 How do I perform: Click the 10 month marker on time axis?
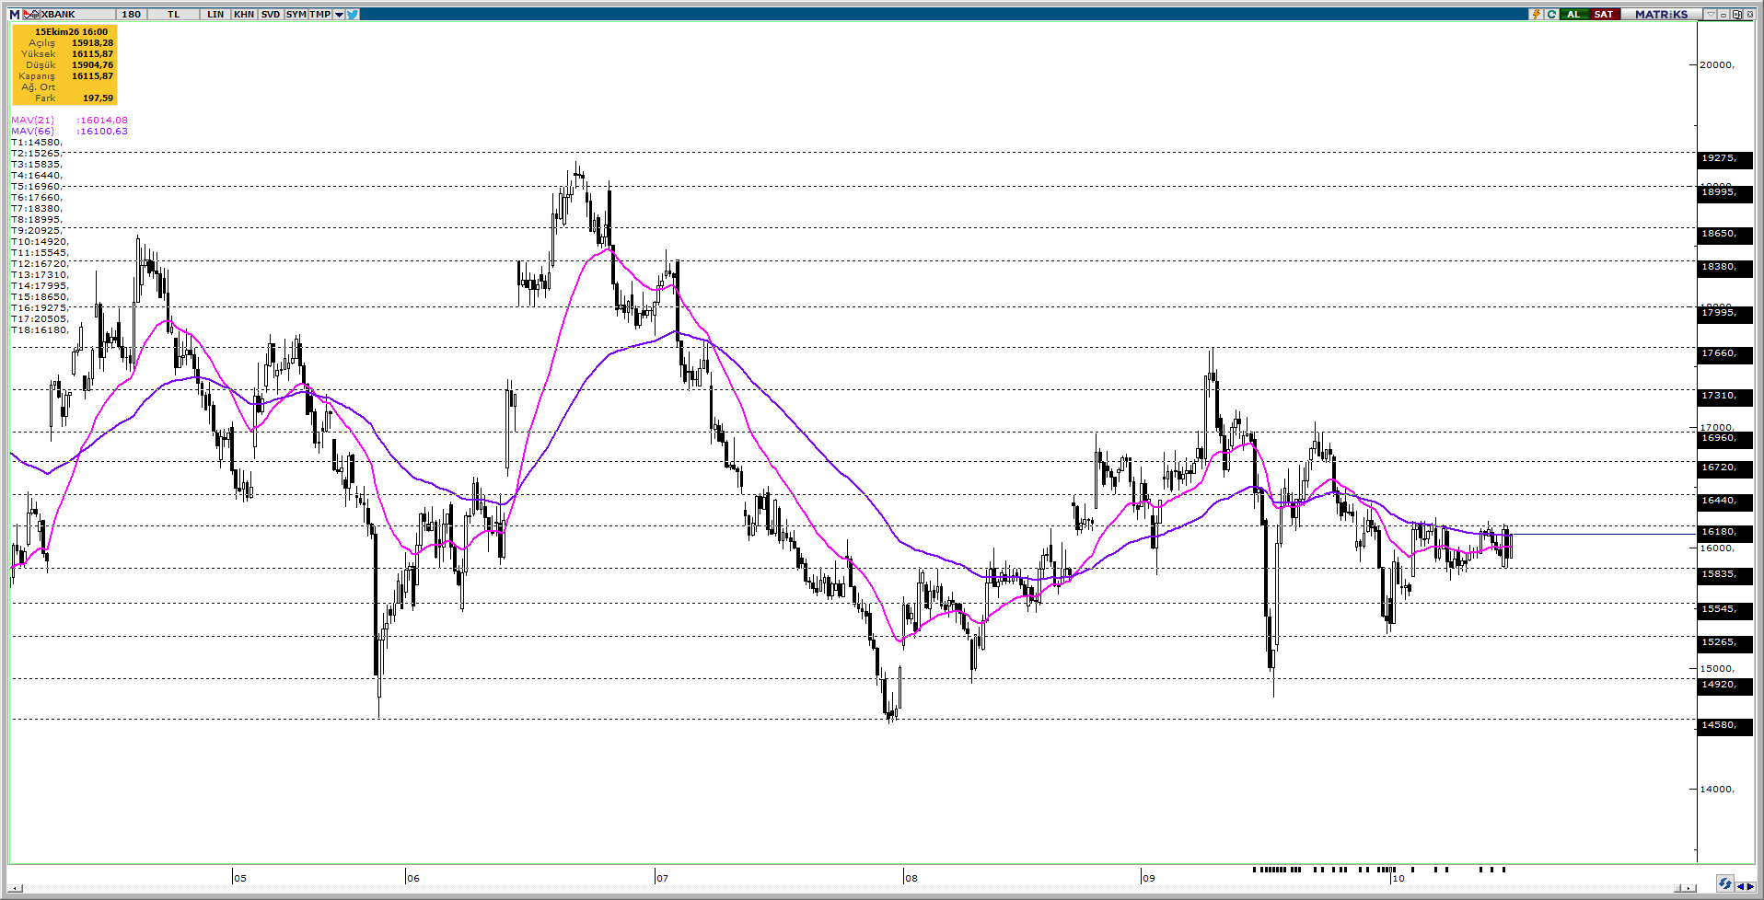[1398, 878]
